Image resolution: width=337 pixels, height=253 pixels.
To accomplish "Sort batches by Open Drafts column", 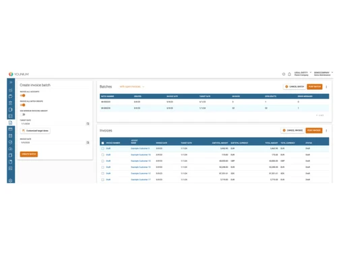I will (270, 96).
